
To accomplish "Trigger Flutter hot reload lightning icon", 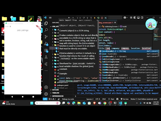I will [95, 18].
